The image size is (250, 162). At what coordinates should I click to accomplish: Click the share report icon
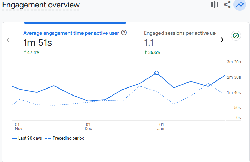coord(227,5)
